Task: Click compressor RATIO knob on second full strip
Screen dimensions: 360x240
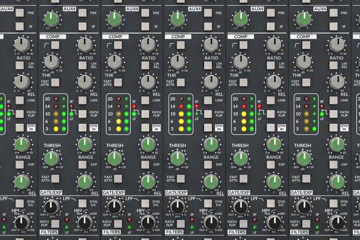Action: coord(148,45)
